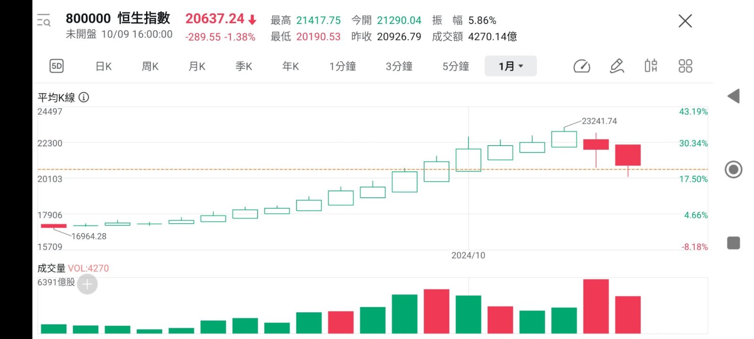Select the 5分鐘 interval tab
The image size is (754, 339).
(x=456, y=66)
